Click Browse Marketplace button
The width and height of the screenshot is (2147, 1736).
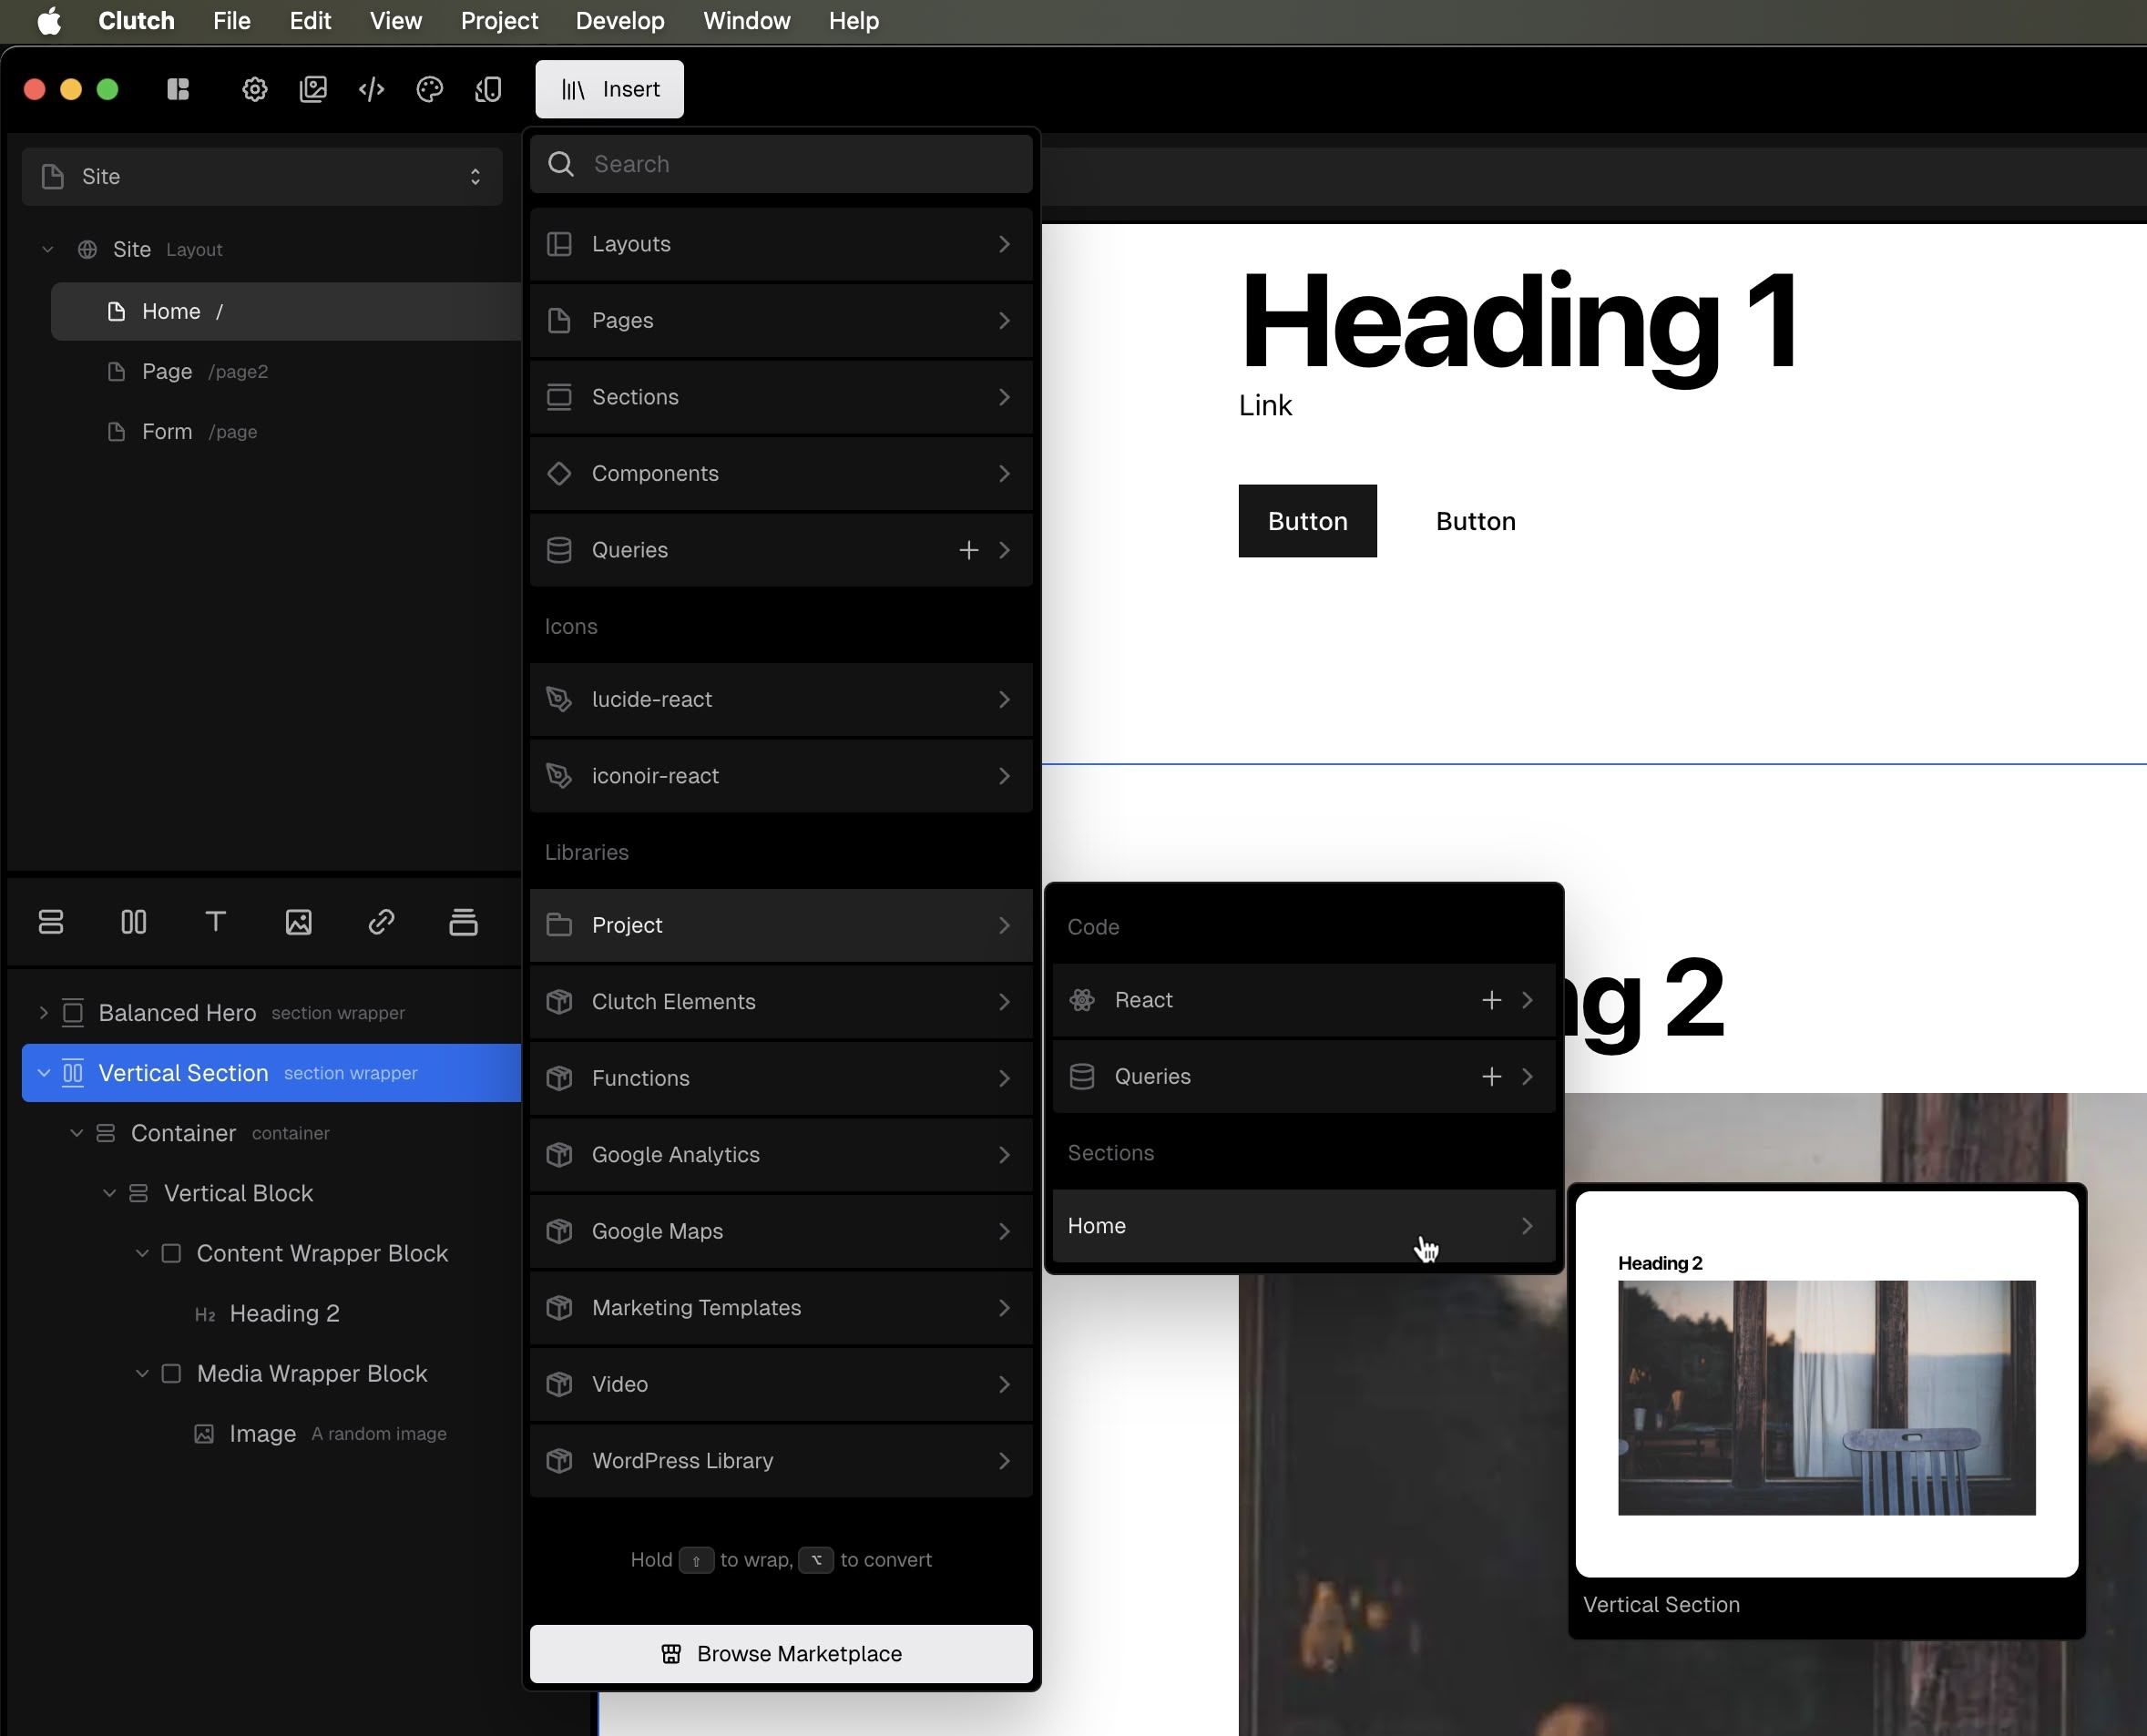tap(781, 1654)
